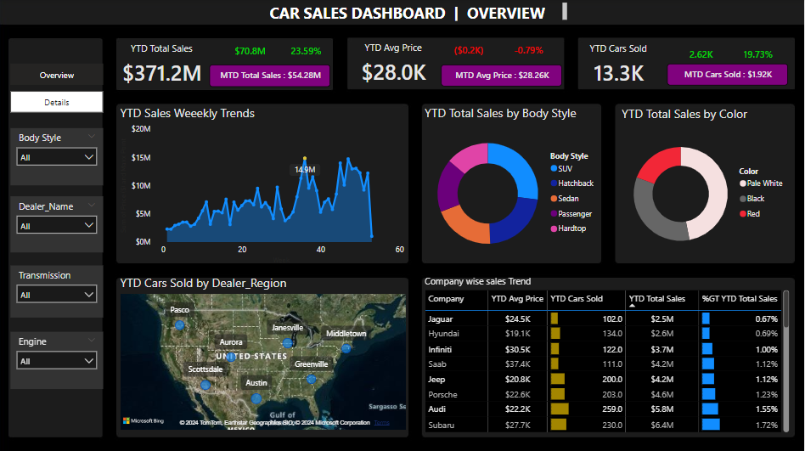Select the Audi row
The image size is (805, 451).
[603, 409]
